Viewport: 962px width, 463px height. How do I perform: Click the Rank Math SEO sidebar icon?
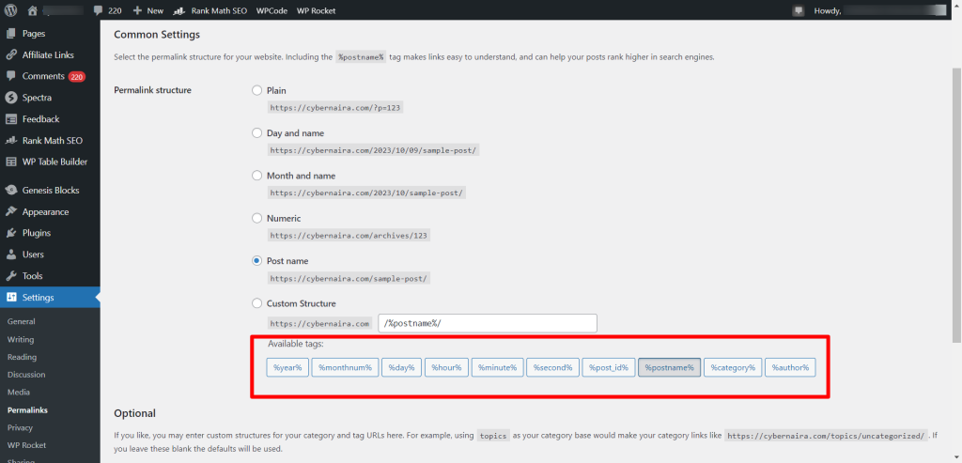(11, 141)
